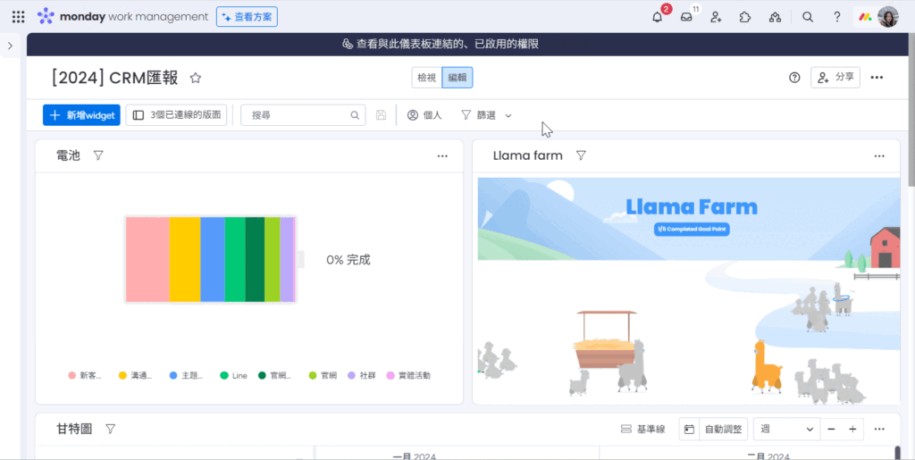
Task: Open the 個人 person filter
Action: click(x=424, y=115)
